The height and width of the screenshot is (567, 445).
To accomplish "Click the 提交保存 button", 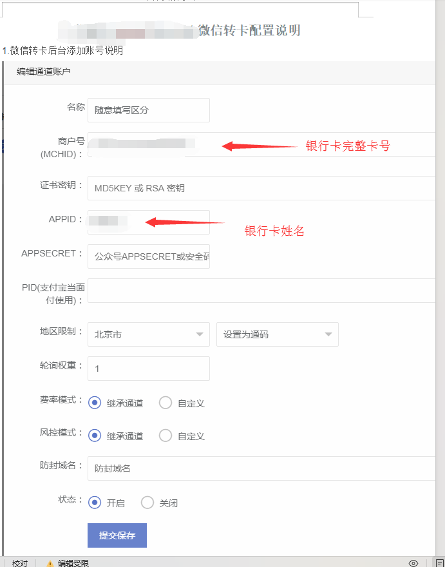I will [x=117, y=535].
